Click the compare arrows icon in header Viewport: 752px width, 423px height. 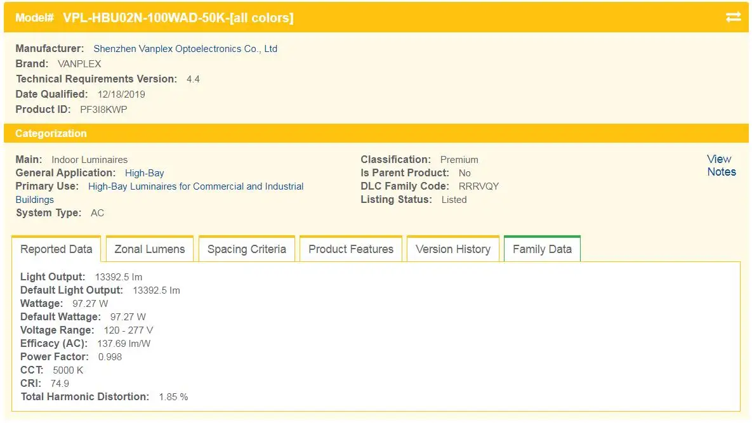point(733,18)
